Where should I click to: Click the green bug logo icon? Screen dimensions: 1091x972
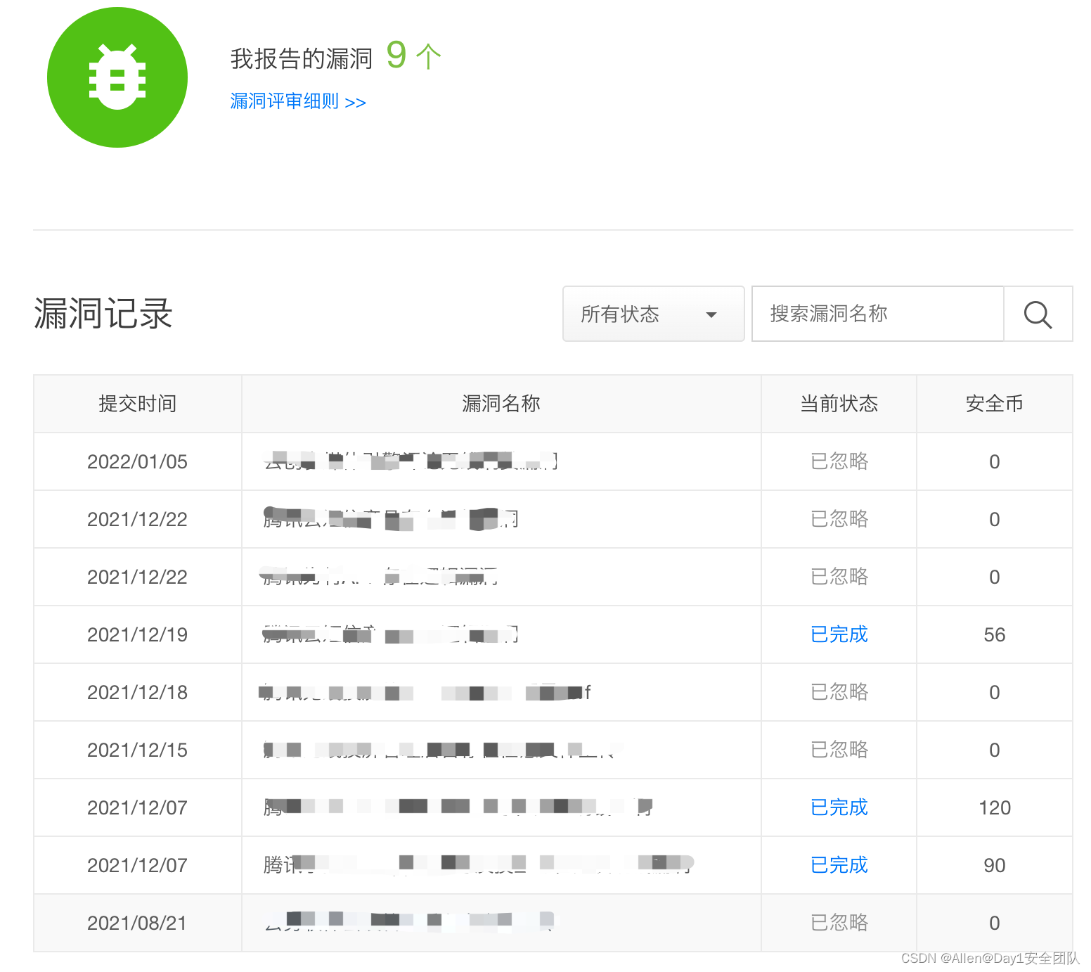[117, 77]
